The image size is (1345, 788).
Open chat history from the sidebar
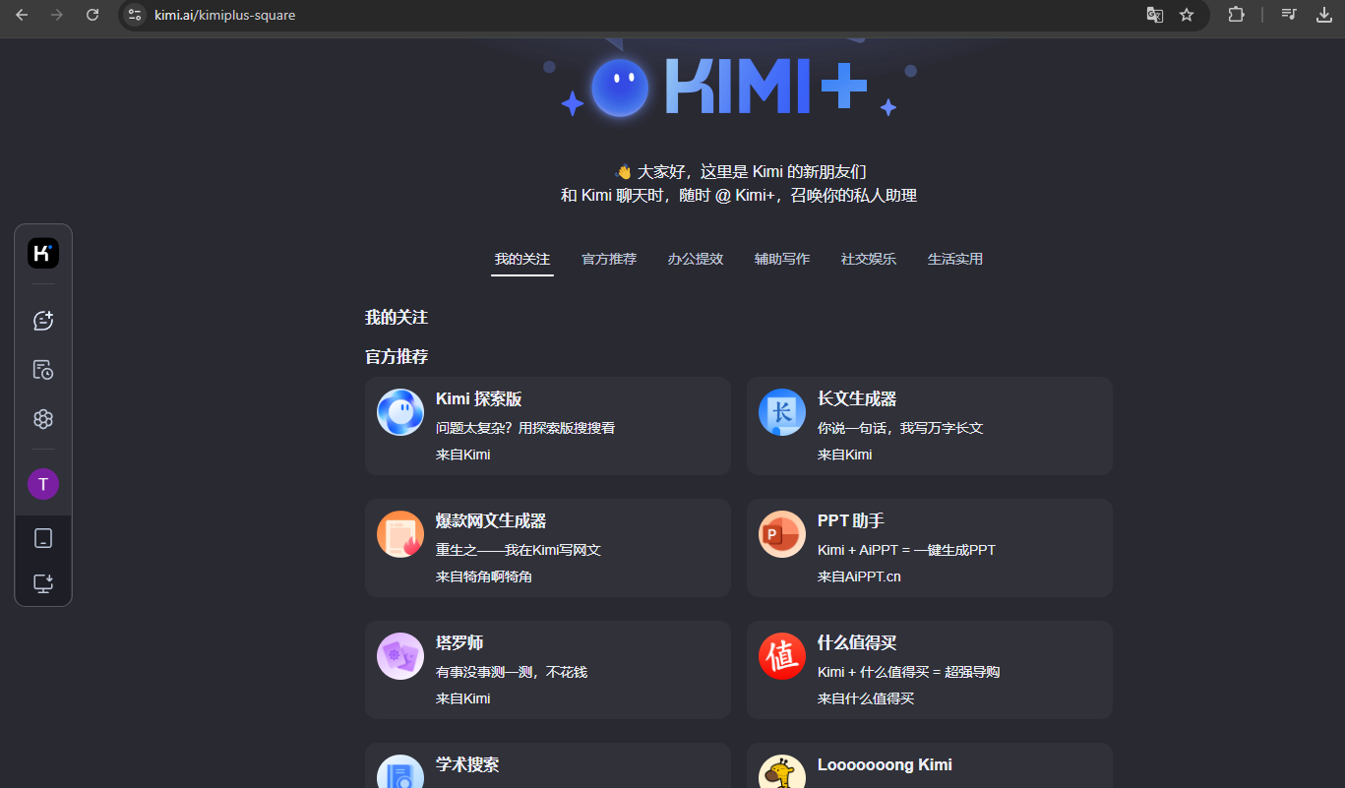(x=43, y=370)
